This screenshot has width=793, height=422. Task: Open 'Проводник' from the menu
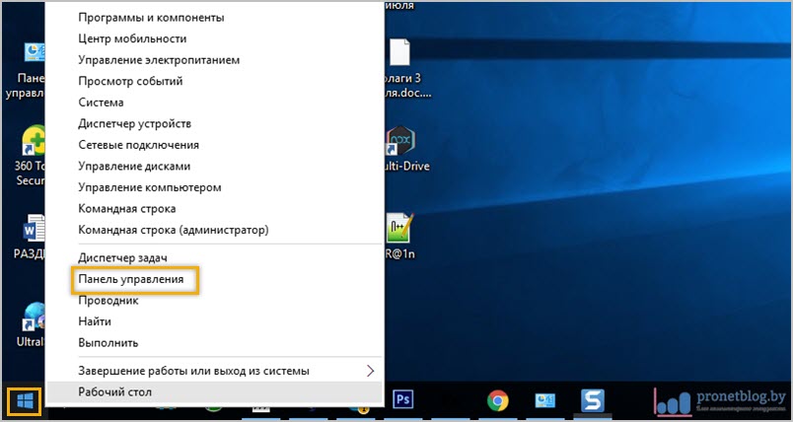click(x=108, y=301)
